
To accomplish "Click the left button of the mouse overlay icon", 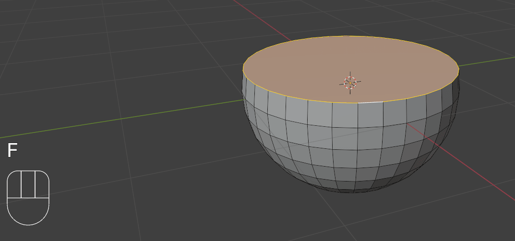I will pyautogui.click(x=14, y=184).
